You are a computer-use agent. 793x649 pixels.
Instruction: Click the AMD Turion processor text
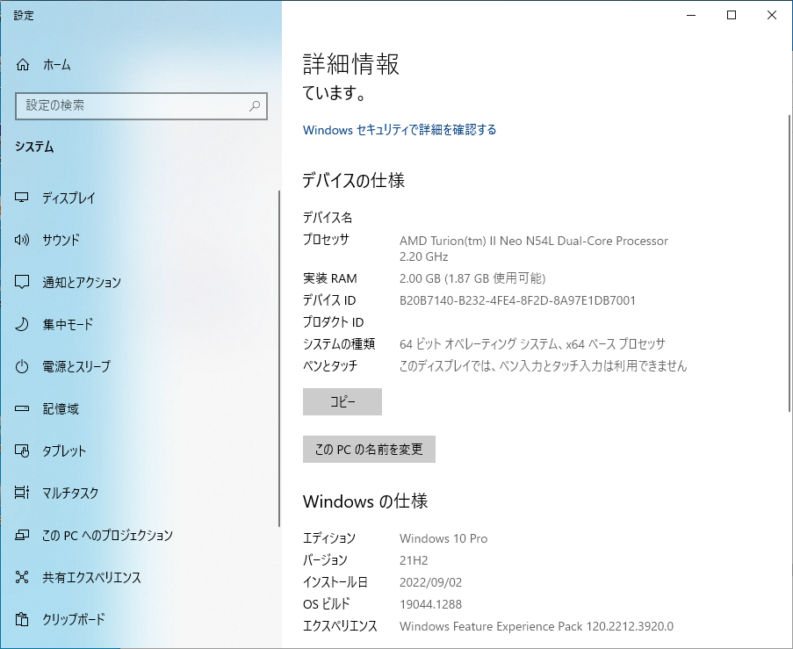534,249
